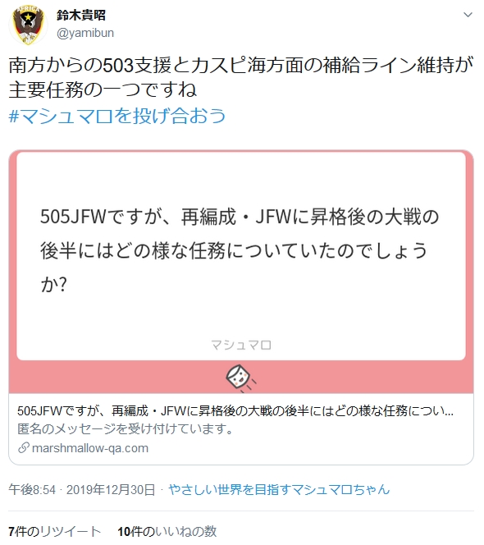484x545 pixels.
Task: Click the flying marshmallow mascot icon
Action: 240,378
